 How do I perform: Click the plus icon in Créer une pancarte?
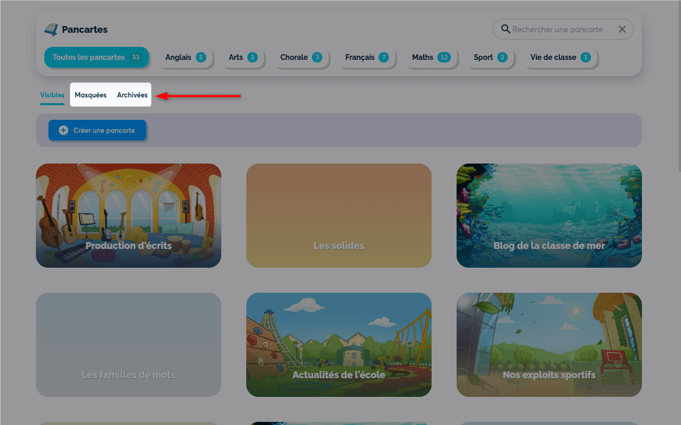[x=63, y=130]
